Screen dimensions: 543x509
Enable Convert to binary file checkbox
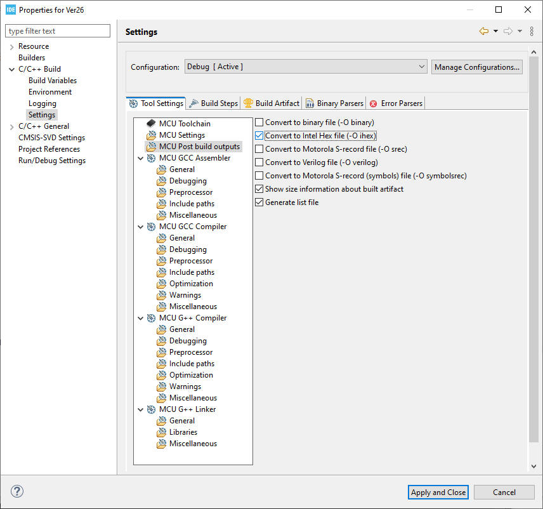(x=259, y=122)
